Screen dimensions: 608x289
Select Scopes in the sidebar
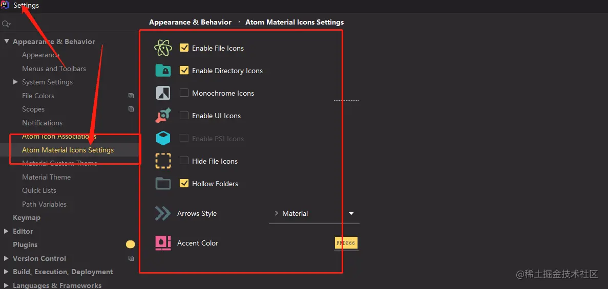coord(33,109)
